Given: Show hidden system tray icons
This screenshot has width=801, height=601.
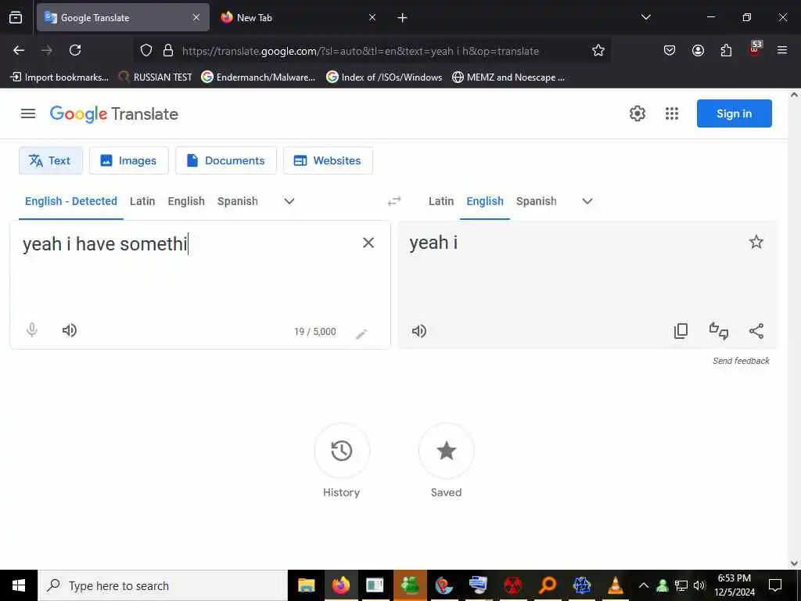Looking at the screenshot, I should [644, 585].
